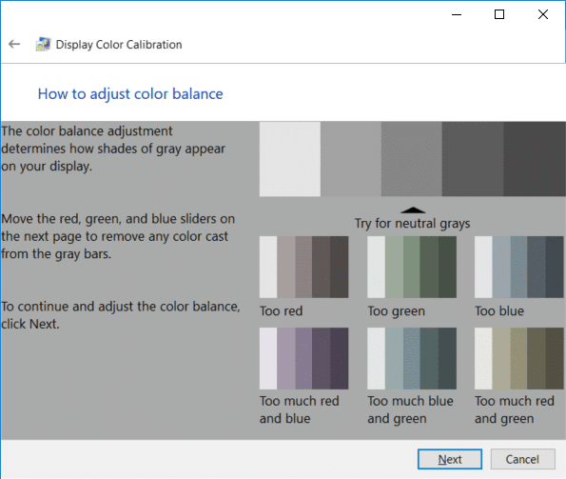This screenshot has height=479, width=566.
Task: Click the darkest neutral gray bar
Action: [x=535, y=159]
